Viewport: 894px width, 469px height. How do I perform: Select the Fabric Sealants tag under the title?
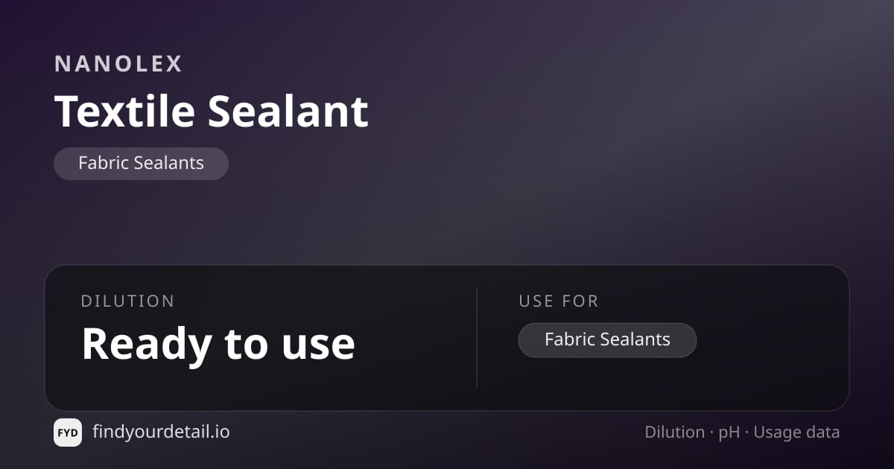coord(141,163)
